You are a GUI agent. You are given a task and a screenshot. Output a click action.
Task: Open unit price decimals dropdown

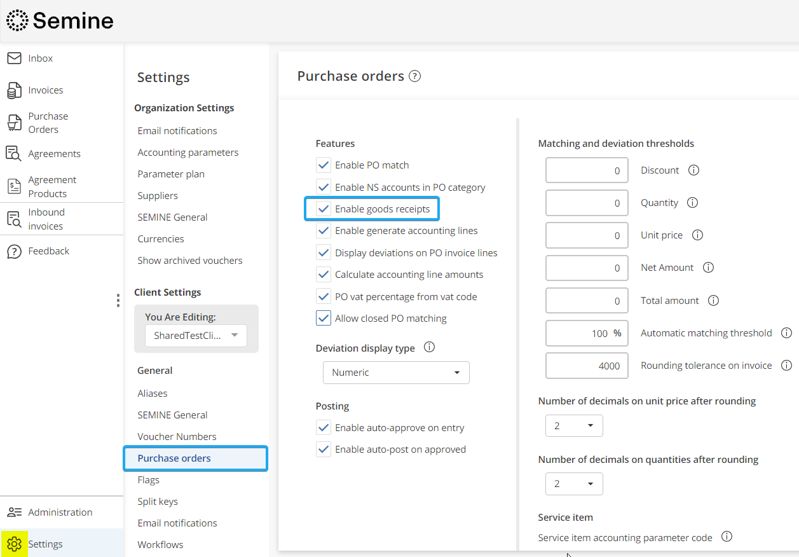573,426
